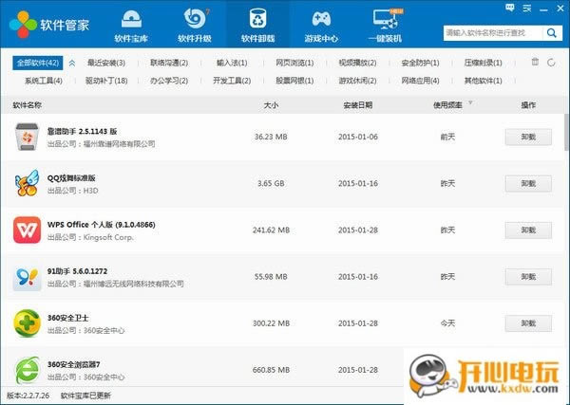Open the 软件升级 software upgrade tab
This screenshot has width=570, height=405.
tap(195, 25)
